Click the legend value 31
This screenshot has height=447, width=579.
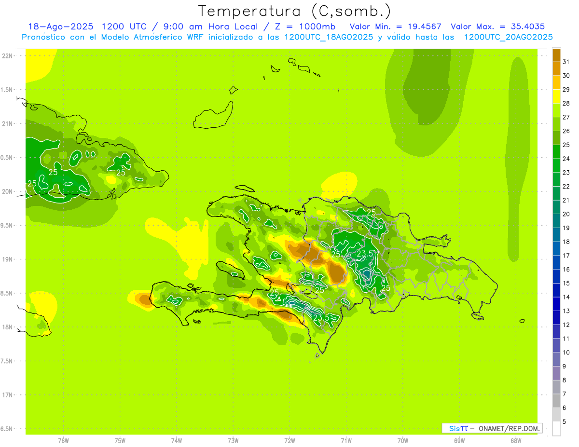pos(566,62)
